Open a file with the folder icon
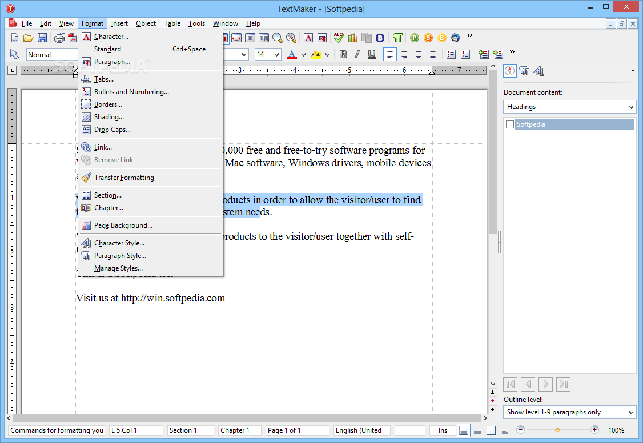The width and height of the screenshot is (643, 443). tap(29, 38)
